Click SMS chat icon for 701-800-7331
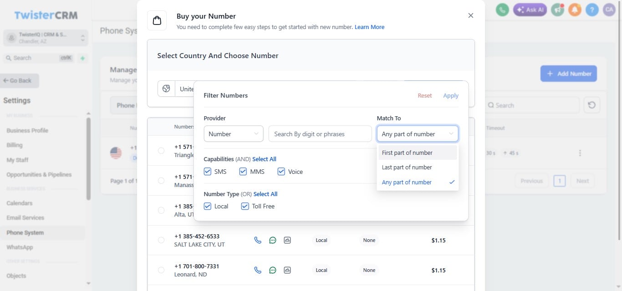 point(273,270)
